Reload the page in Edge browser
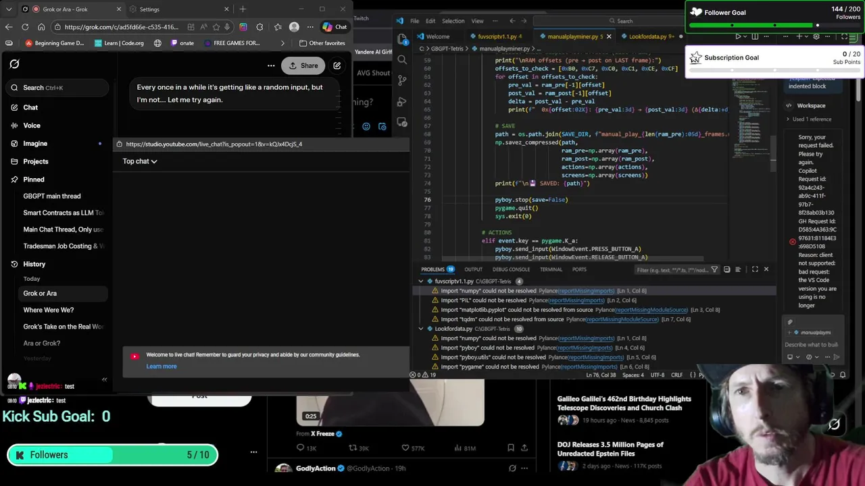This screenshot has width=865, height=486. coord(25,27)
